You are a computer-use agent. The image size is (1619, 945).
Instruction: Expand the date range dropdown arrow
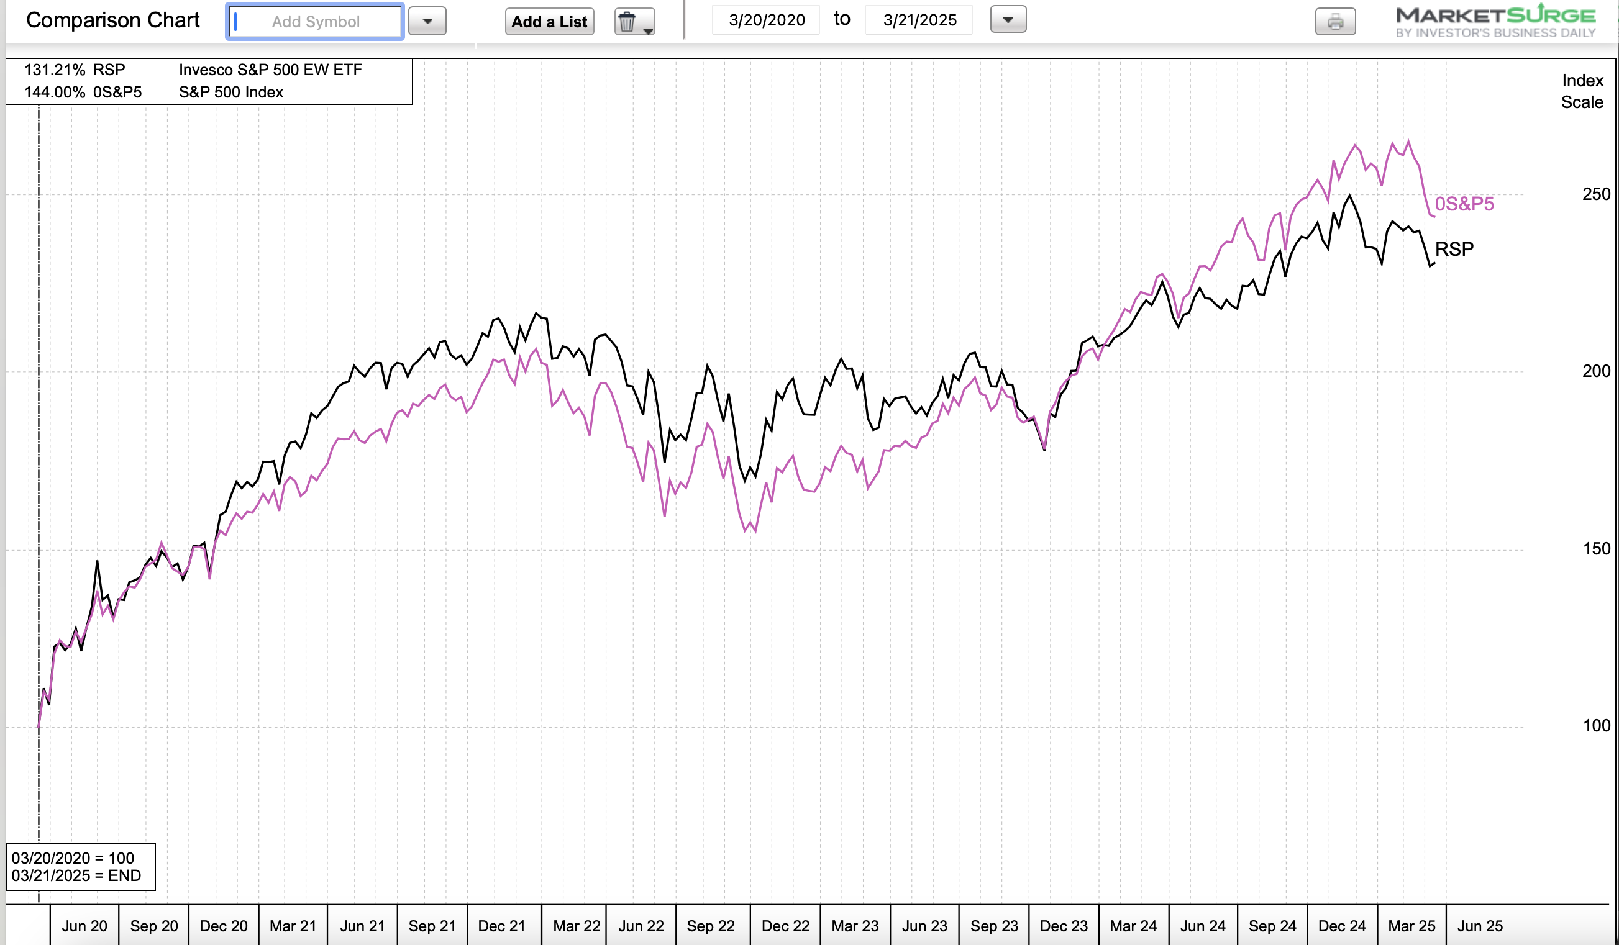[x=1008, y=20]
